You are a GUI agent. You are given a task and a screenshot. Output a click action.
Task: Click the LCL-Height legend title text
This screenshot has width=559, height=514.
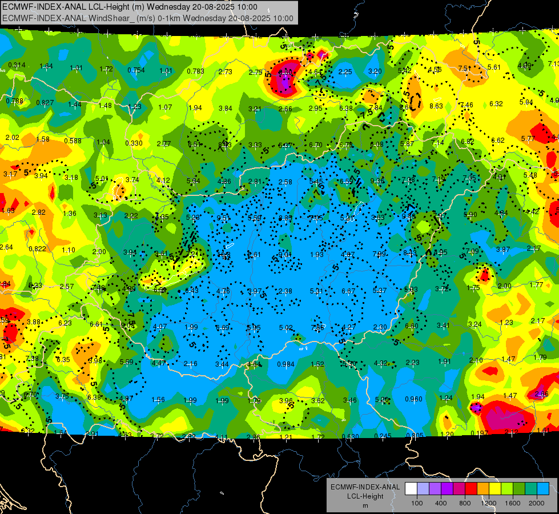coord(365,496)
